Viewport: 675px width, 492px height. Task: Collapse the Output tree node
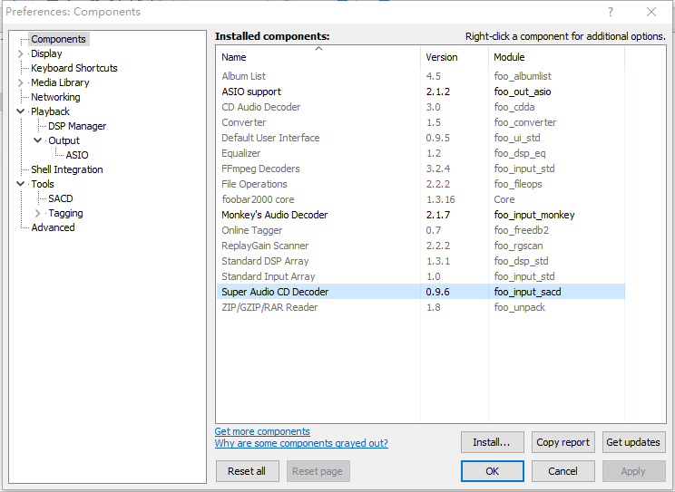38,140
